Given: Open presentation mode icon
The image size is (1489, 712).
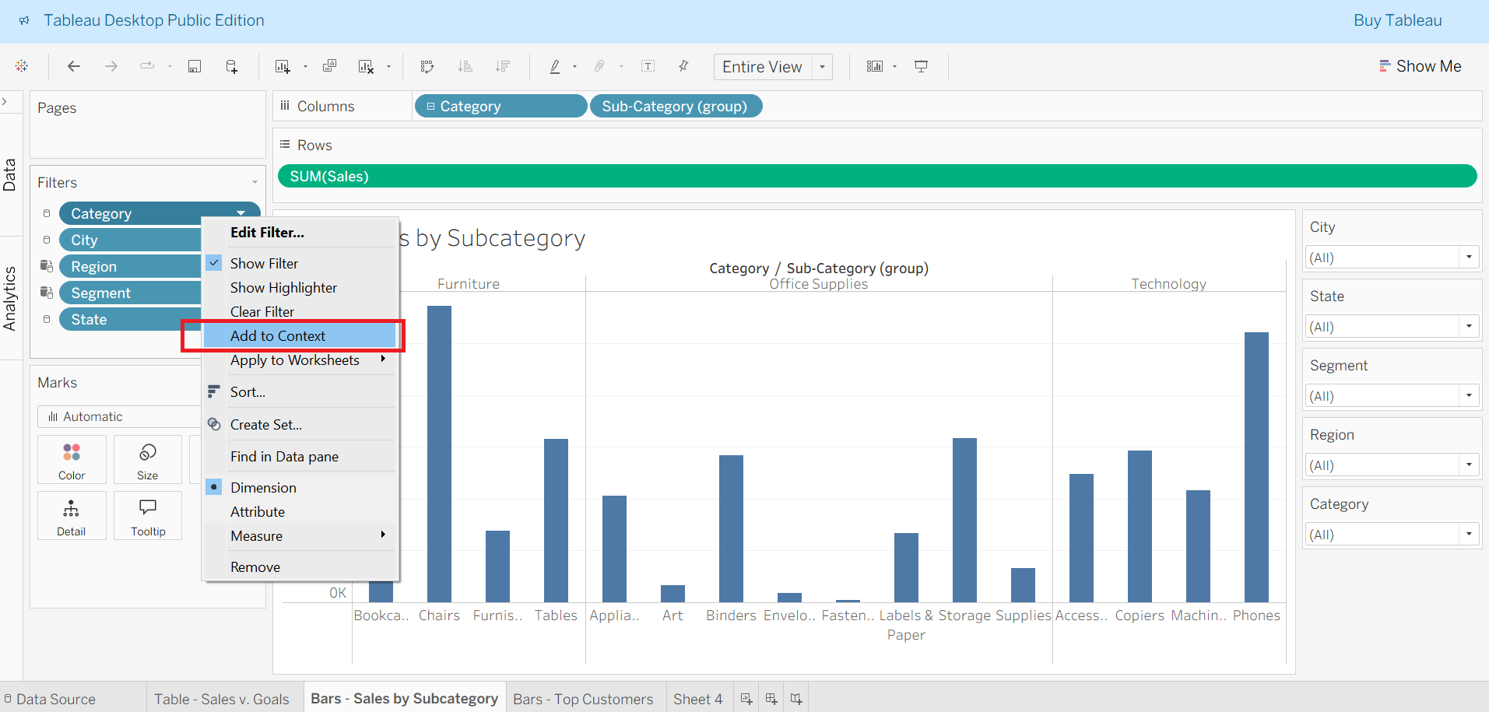Looking at the screenshot, I should pyautogui.click(x=921, y=66).
